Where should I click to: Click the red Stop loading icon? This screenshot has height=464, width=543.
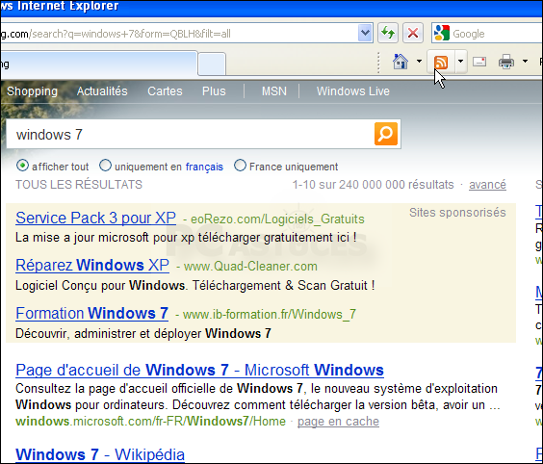click(412, 34)
